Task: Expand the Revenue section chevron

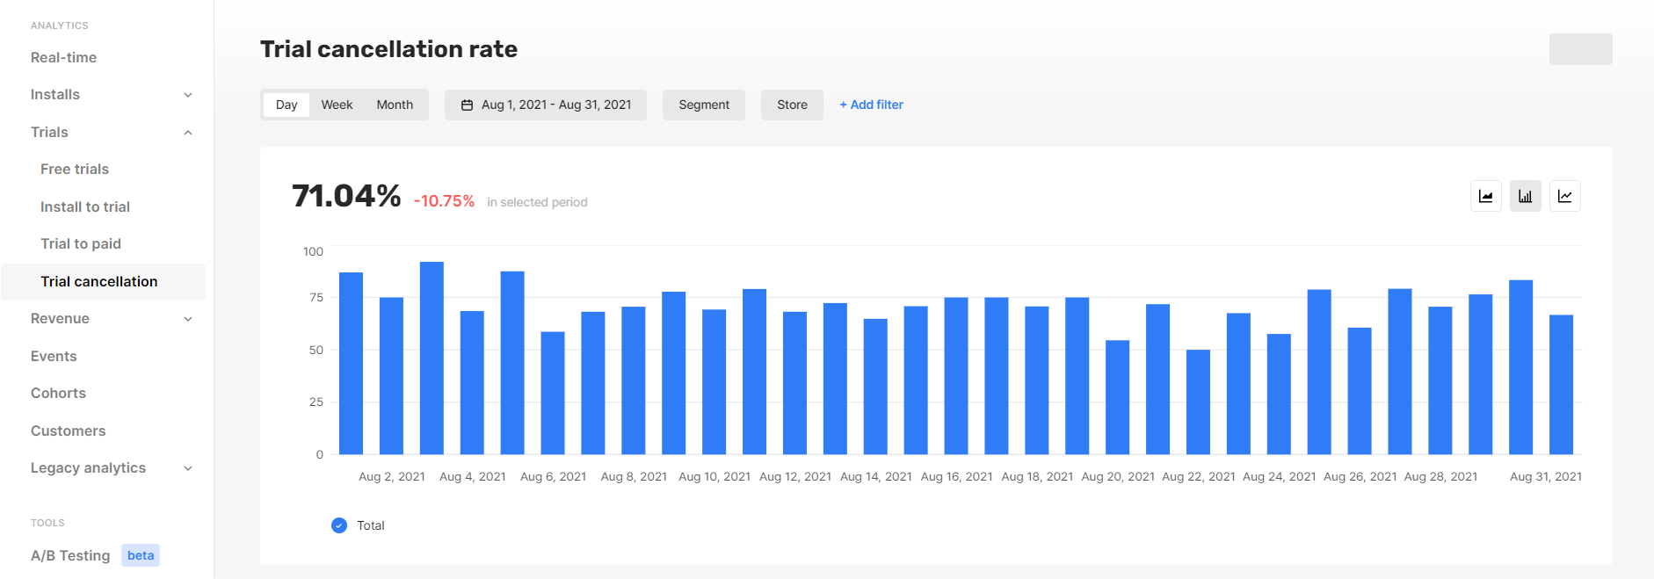Action: (188, 319)
